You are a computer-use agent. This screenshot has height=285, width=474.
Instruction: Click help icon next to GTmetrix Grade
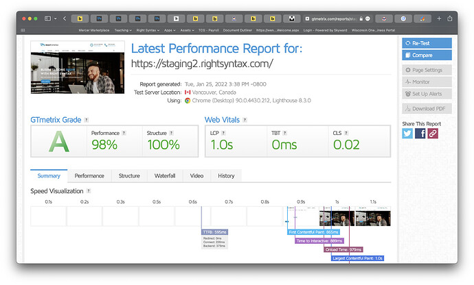click(x=87, y=120)
